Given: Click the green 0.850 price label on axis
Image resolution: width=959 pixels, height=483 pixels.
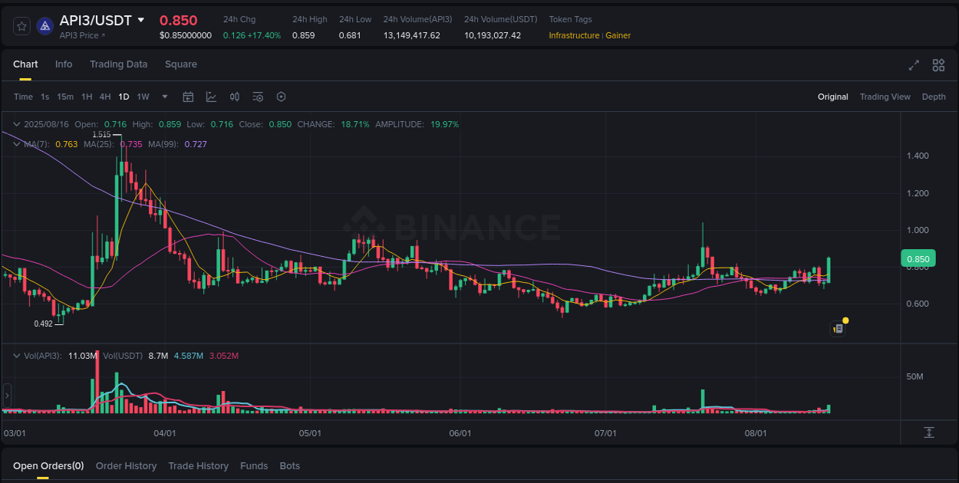Looking at the screenshot, I should point(918,258).
